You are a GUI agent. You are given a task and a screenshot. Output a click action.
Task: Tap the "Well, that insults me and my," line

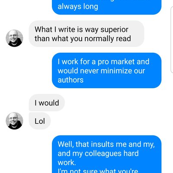[106, 144]
